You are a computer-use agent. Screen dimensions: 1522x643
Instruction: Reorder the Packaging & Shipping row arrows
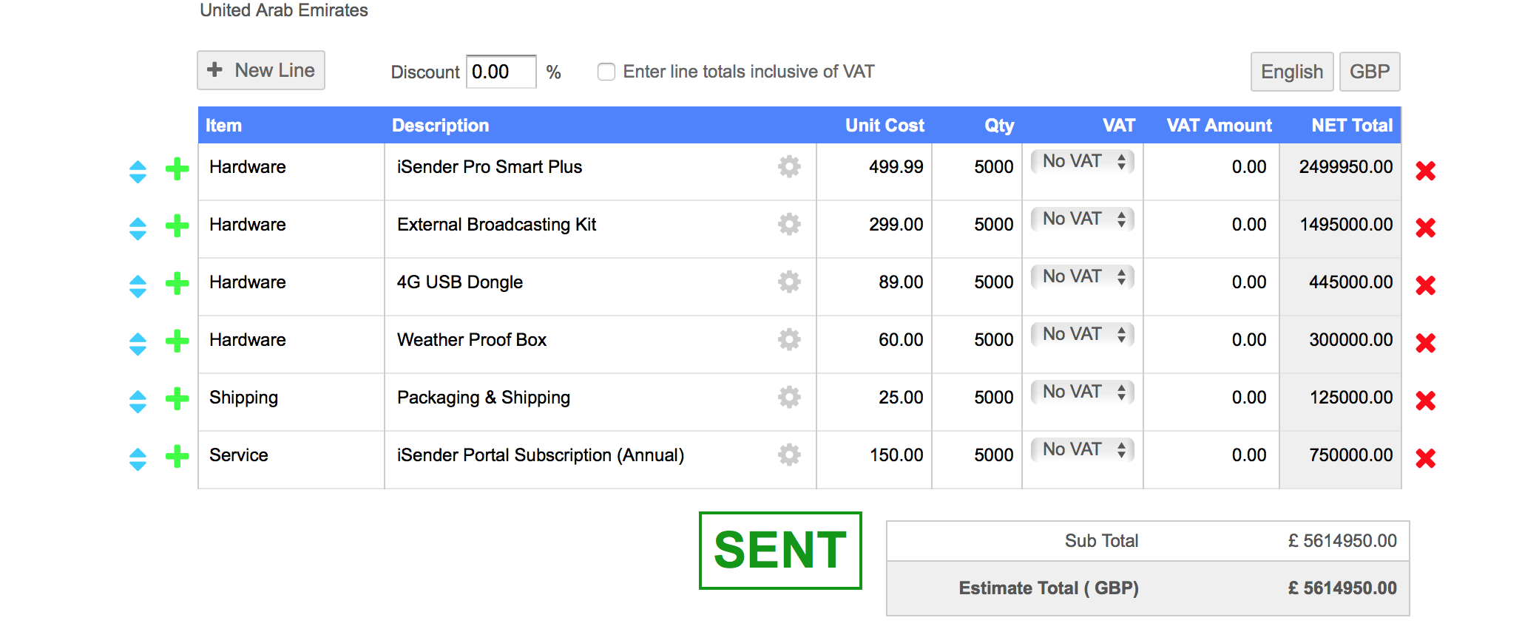(138, 402)
